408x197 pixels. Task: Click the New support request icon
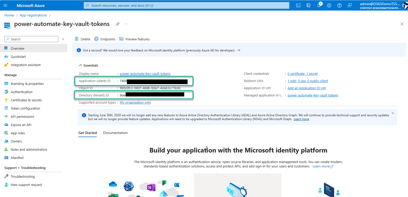(6, 185)
